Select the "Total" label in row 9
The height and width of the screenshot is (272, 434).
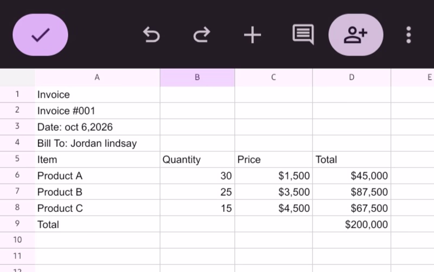tap(98, 224)
